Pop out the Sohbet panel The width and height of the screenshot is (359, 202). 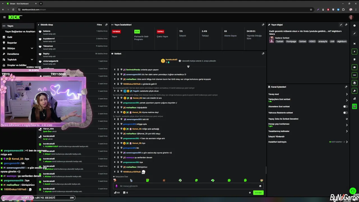(263, 54)
